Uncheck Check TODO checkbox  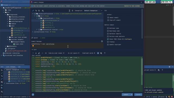tap(108, 39)
